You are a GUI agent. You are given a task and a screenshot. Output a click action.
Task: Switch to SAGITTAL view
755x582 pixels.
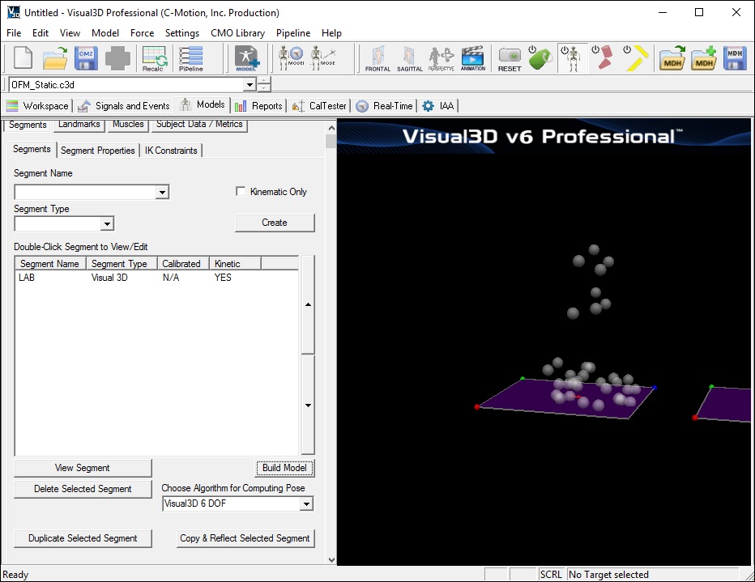click(409, 58)
